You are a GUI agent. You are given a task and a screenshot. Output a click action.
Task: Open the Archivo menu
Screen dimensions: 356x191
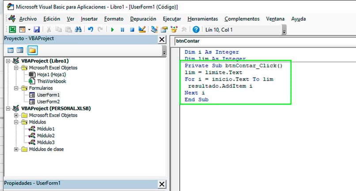click(x=28, y=19)
